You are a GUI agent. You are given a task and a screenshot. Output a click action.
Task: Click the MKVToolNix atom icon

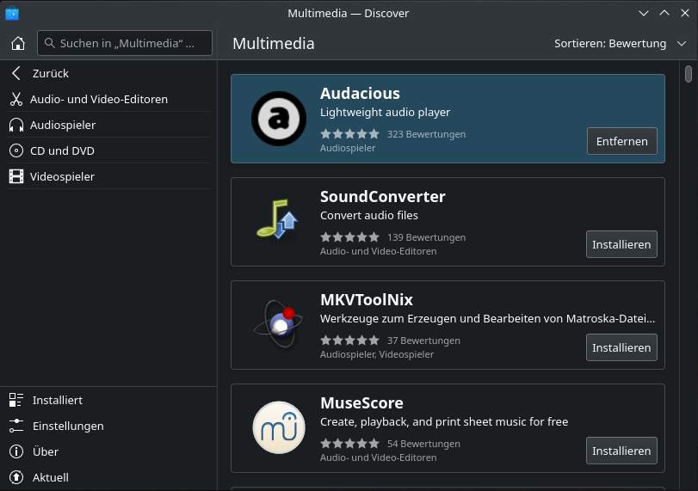tap(279, 324)
